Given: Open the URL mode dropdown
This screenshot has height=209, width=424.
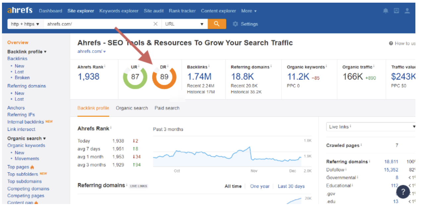Looking at the screenshot, I should tap(185, 24).
